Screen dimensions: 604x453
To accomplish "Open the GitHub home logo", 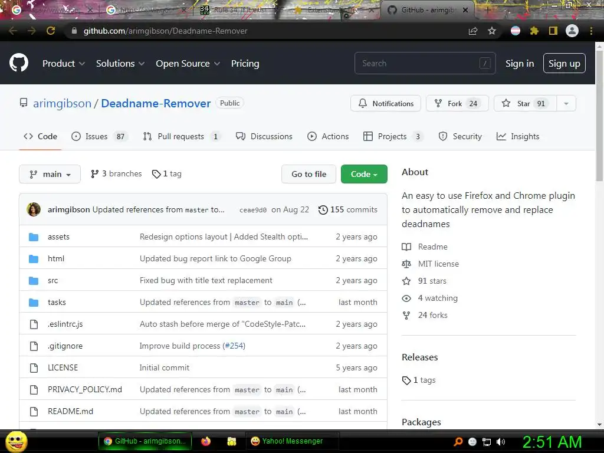I will tap(19, 63).
